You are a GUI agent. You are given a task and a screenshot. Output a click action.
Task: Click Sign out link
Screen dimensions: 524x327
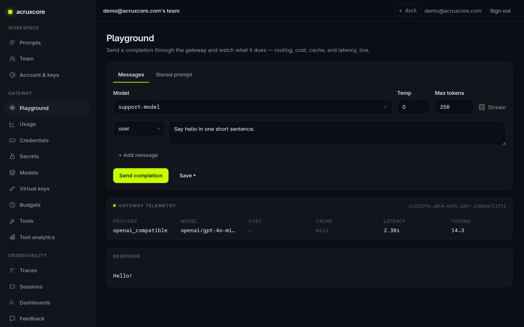click(500, 11)
